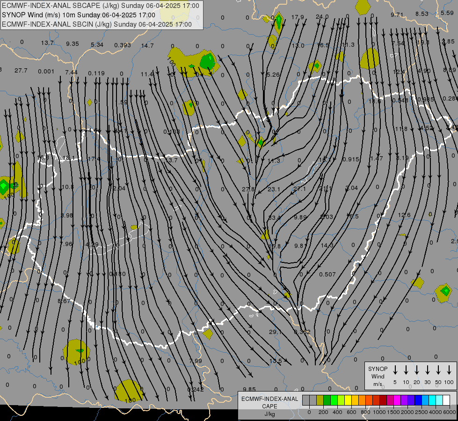Click the 2500 tick label in CAPE legend
Screen dimensions: 458x421
[x=421, y=412]
